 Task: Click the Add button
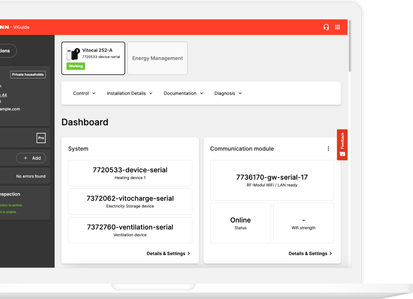[x=32, y=158]
